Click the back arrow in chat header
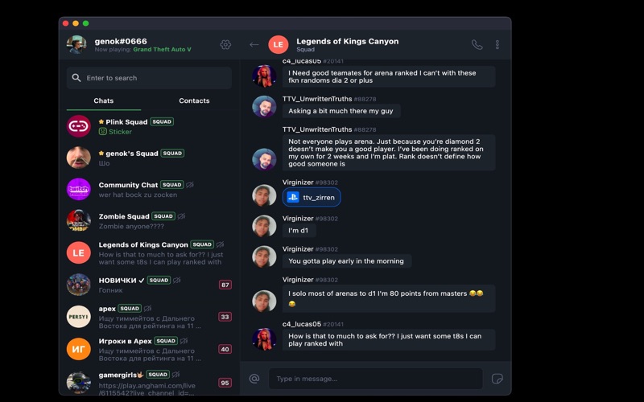Screen dimensions: 644x402 (254, 45)
